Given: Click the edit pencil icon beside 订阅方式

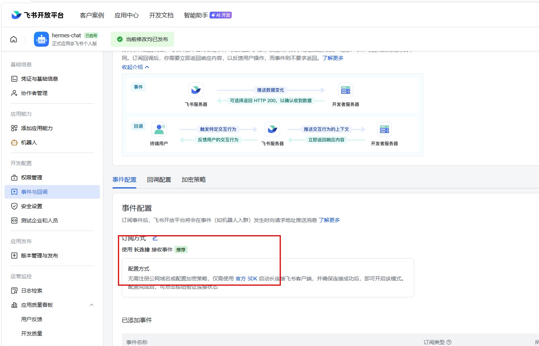Looking at the screenshot, I should point(155,238).
